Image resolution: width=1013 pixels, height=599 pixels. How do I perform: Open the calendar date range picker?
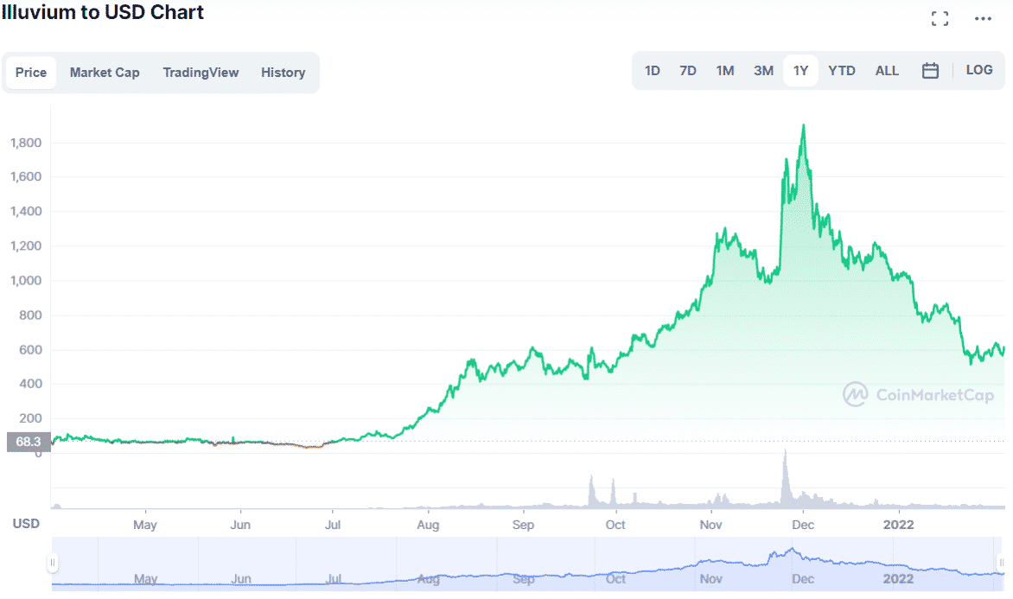coord(930,70)
